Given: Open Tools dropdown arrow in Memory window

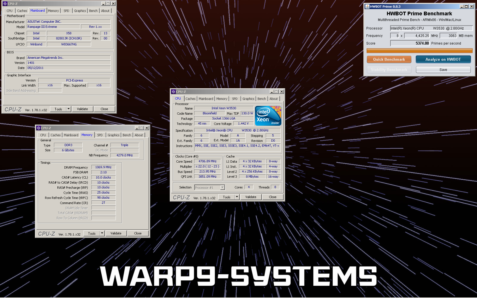Looking at the screenshot, I should (x=102, y=233).
